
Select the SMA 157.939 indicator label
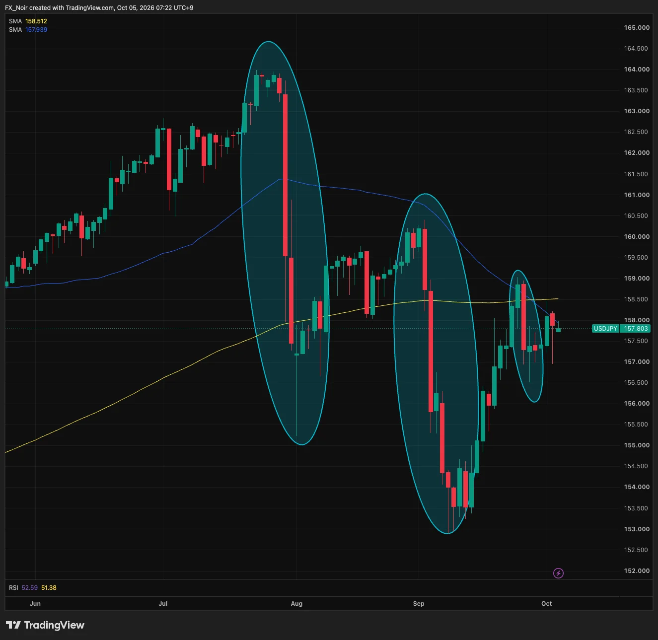click(28, 30)
